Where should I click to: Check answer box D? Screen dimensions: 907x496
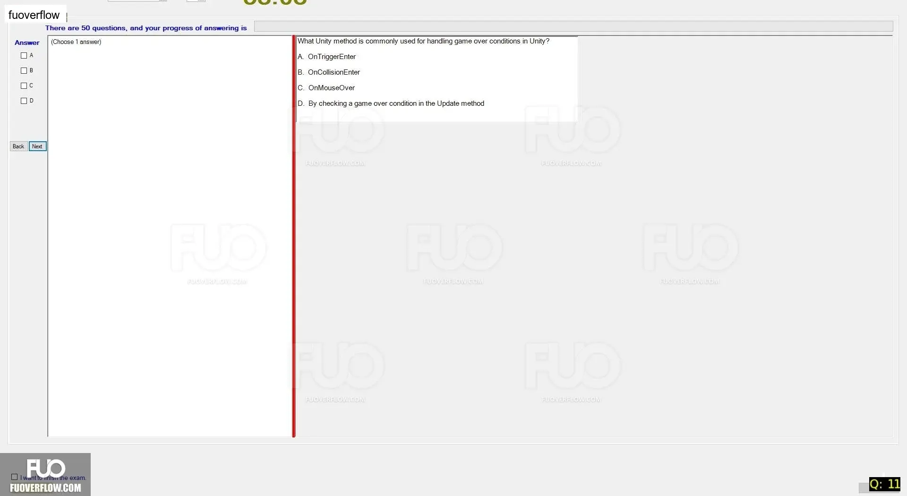click(24, 101)
